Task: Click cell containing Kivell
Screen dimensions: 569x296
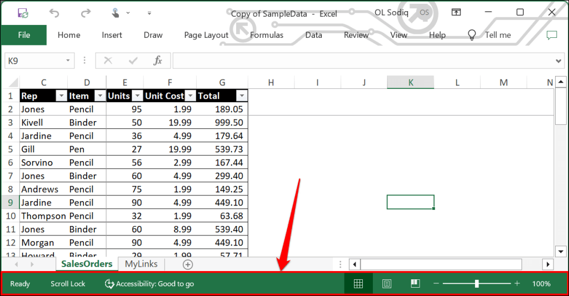Action: pyautogui.click(x=43, y=123)
